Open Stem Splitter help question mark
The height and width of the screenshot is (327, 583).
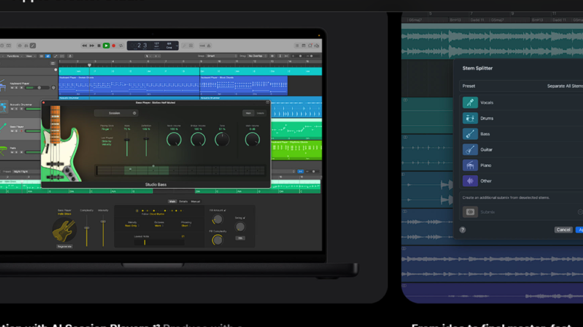point(462,230)
